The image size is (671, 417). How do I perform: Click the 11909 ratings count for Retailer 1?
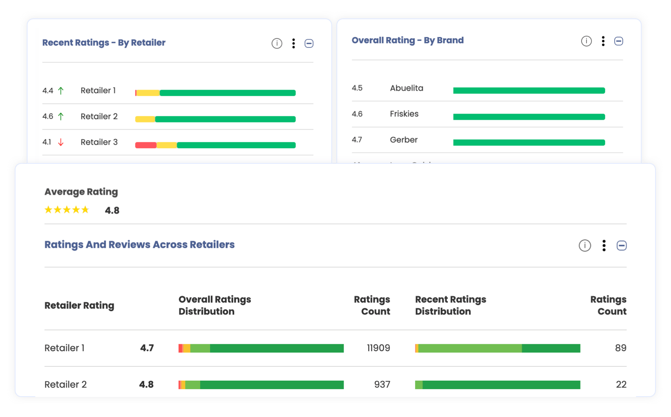[x=378, y=348]
